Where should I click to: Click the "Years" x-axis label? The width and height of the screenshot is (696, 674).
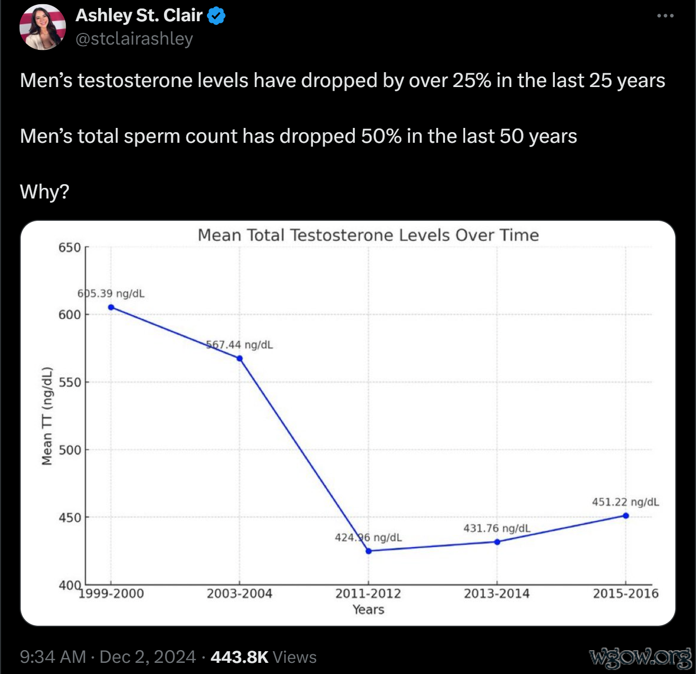[x=368, y=610]
